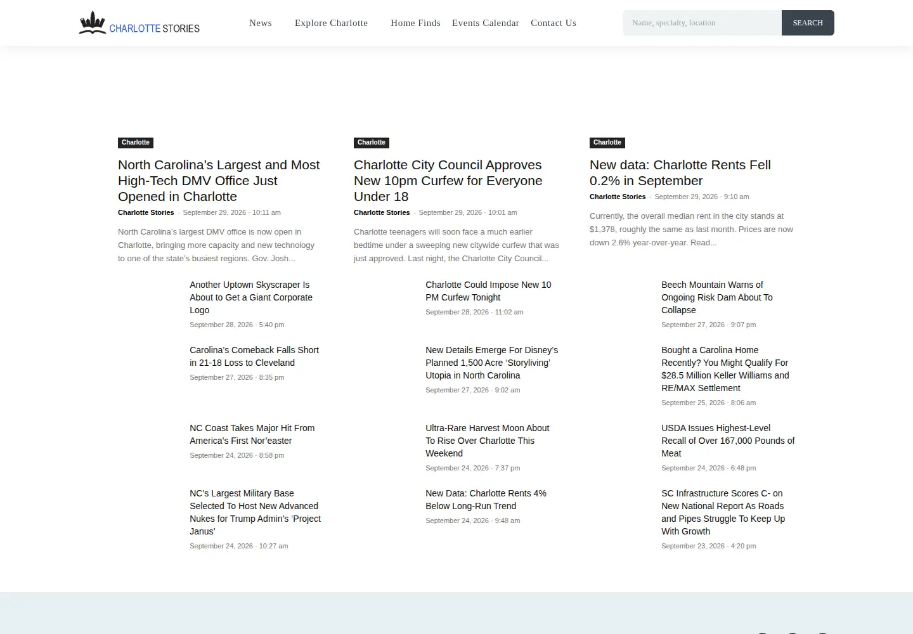This screenshot has height=634, width=913.
Task: Click the Charlotte Stories author under the DMV article
Action: point(146,212)
